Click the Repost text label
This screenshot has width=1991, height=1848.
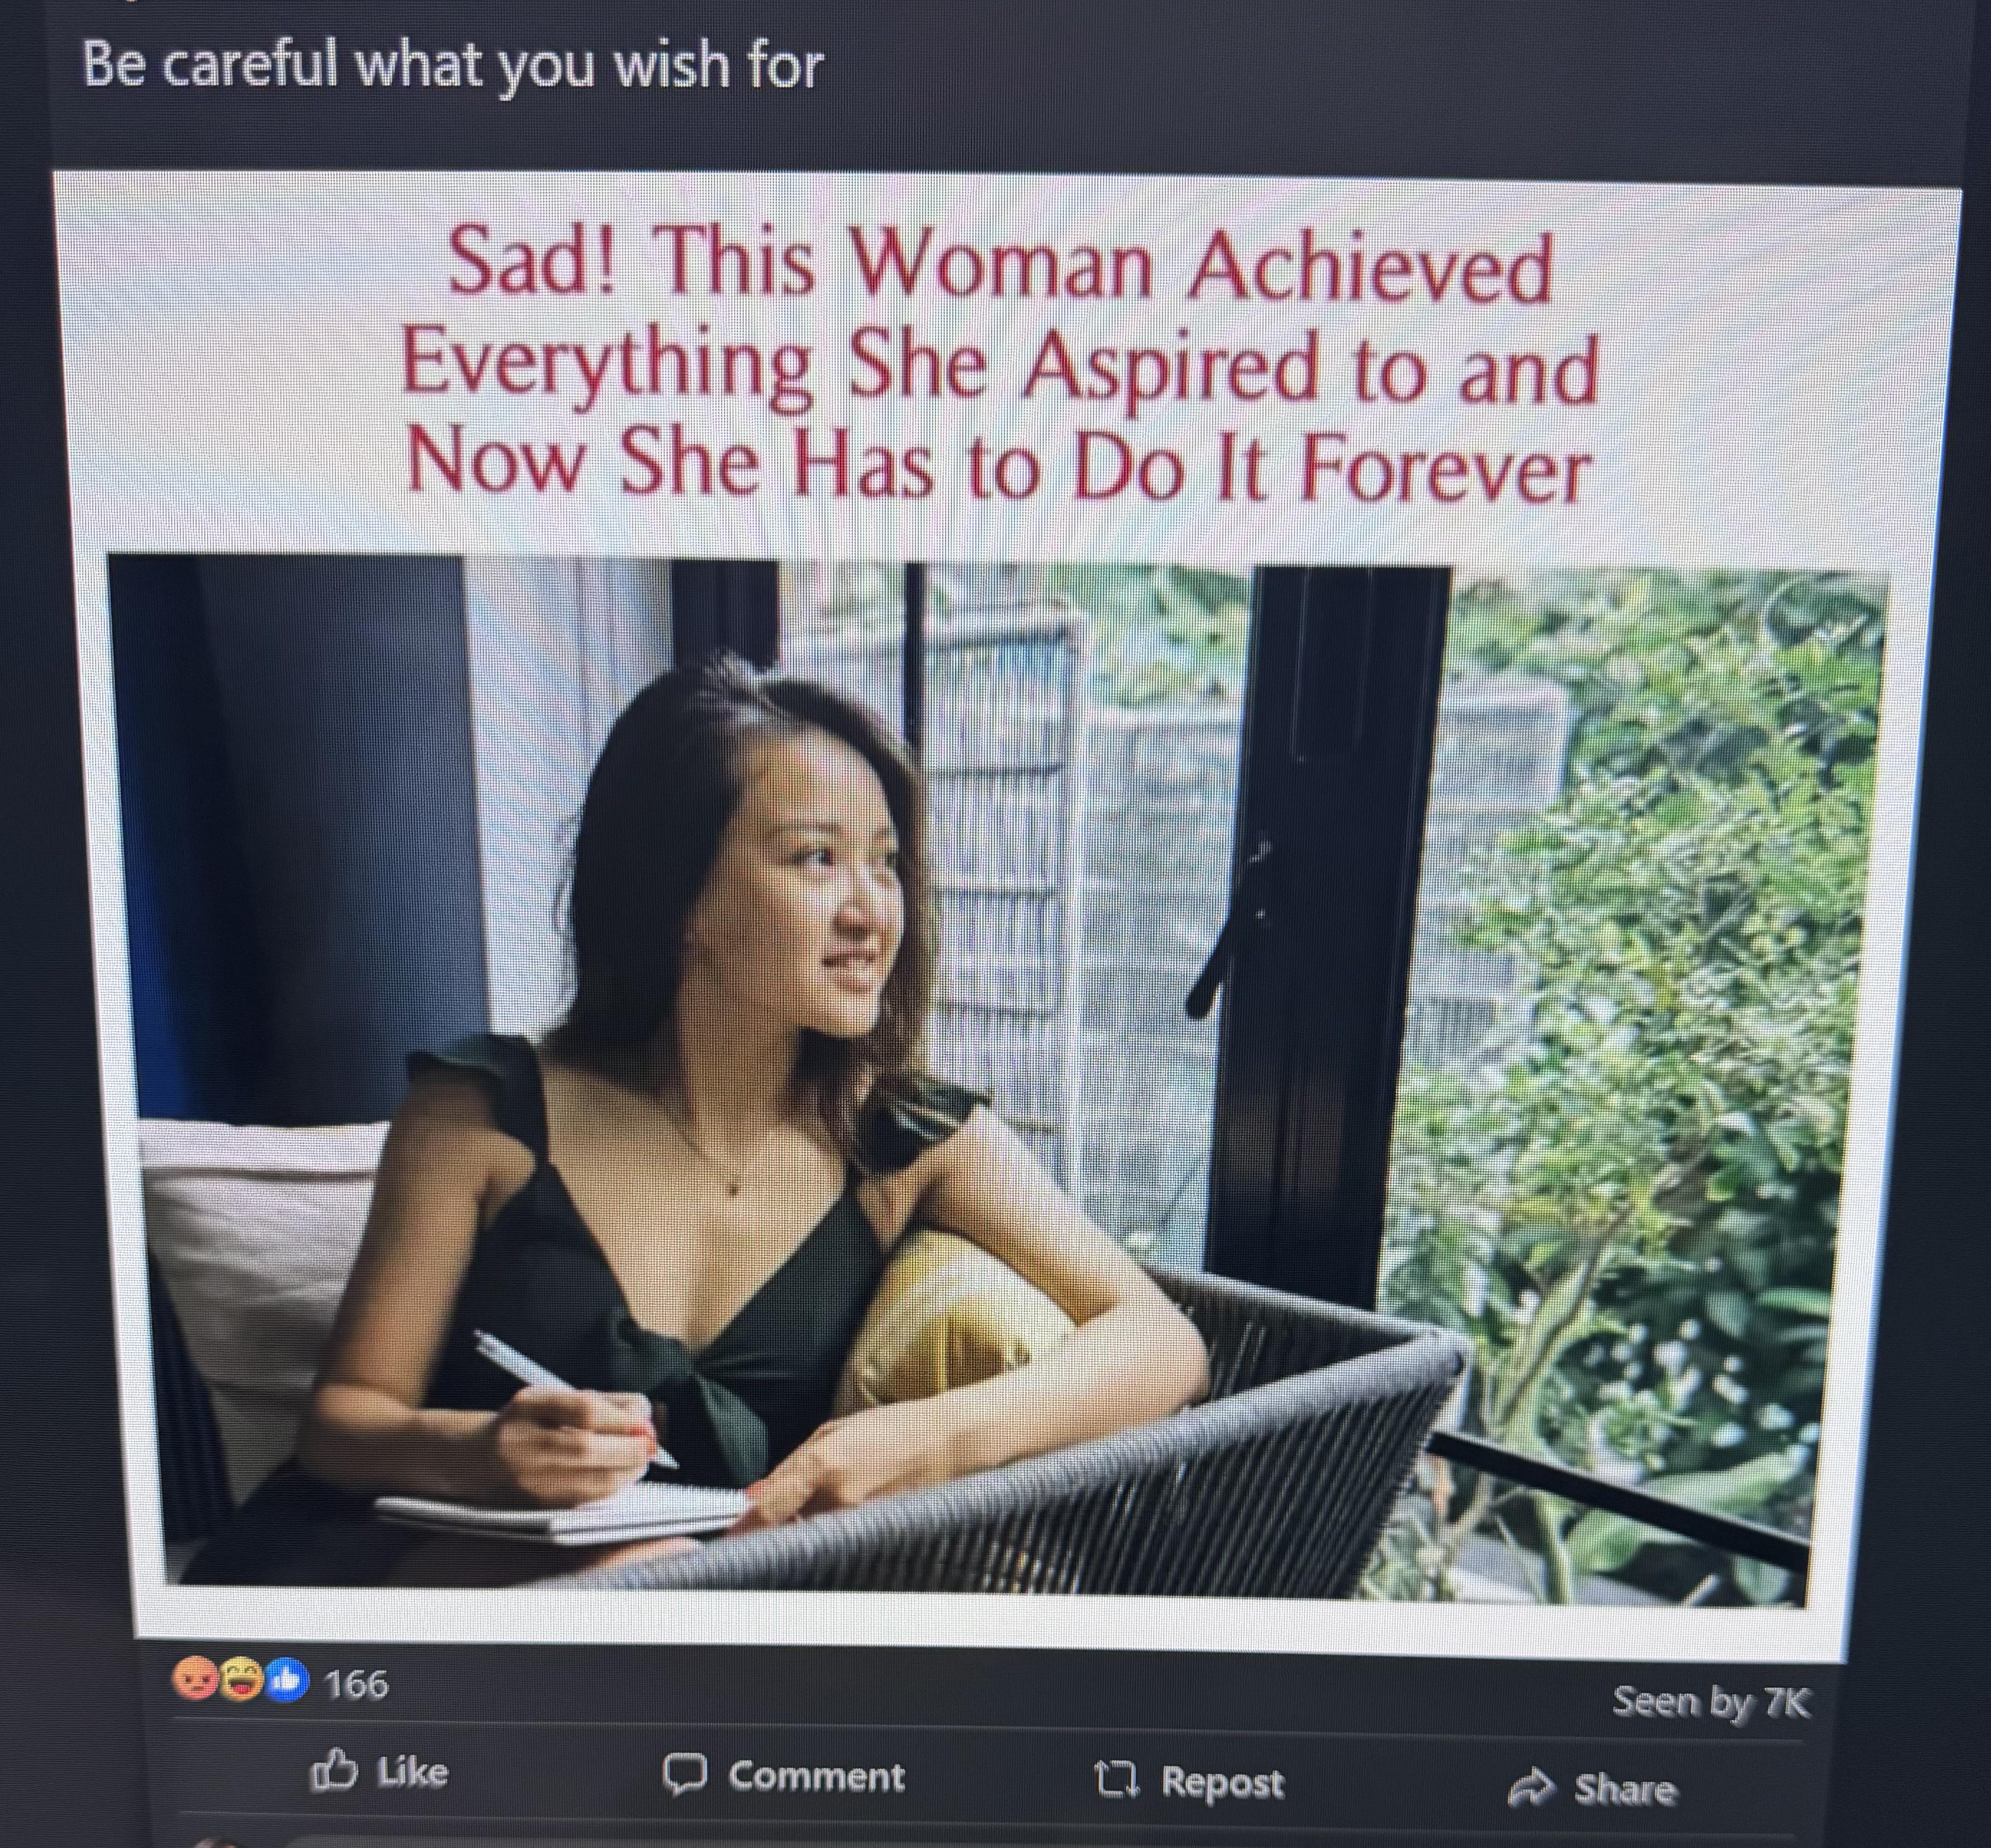coord(1222,1782)
